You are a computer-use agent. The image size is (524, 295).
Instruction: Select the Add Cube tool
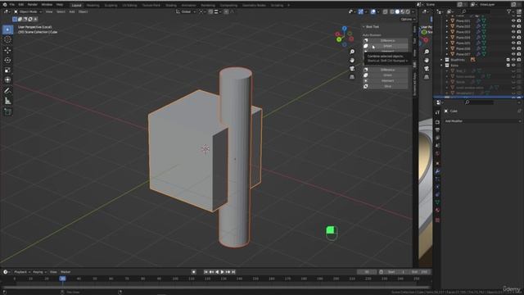(x=7, y=111)
